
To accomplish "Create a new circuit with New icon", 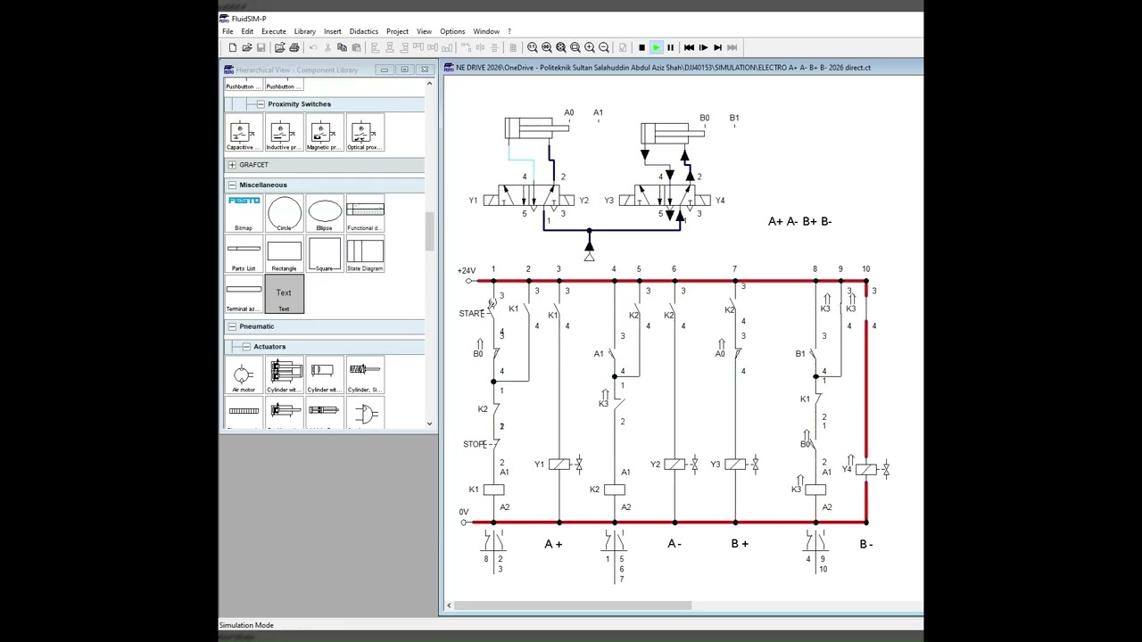I will [x=232, y=47].
